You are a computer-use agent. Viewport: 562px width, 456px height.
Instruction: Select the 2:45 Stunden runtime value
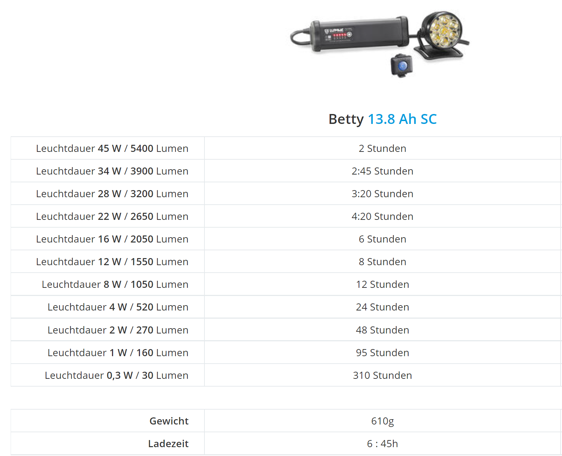382,171
